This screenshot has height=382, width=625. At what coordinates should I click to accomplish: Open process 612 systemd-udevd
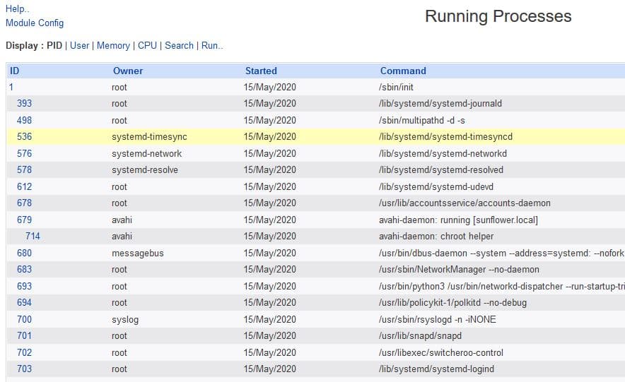pyautogui.click(x=24, y=186)
